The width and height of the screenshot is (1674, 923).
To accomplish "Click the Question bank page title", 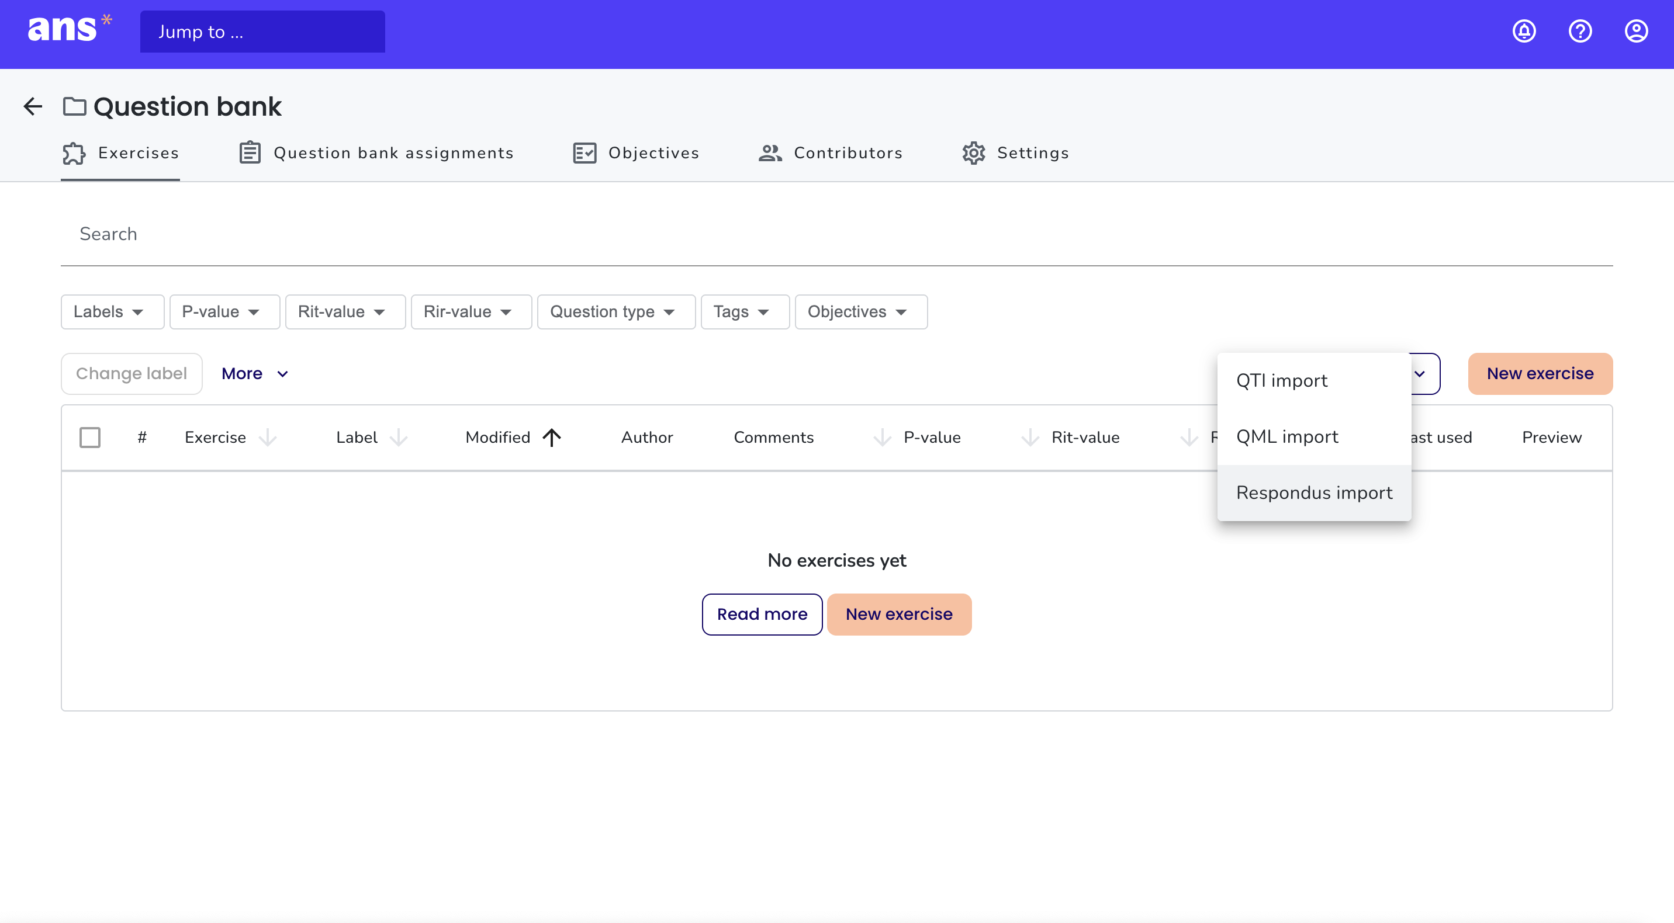I will click(x=187, y=106).
